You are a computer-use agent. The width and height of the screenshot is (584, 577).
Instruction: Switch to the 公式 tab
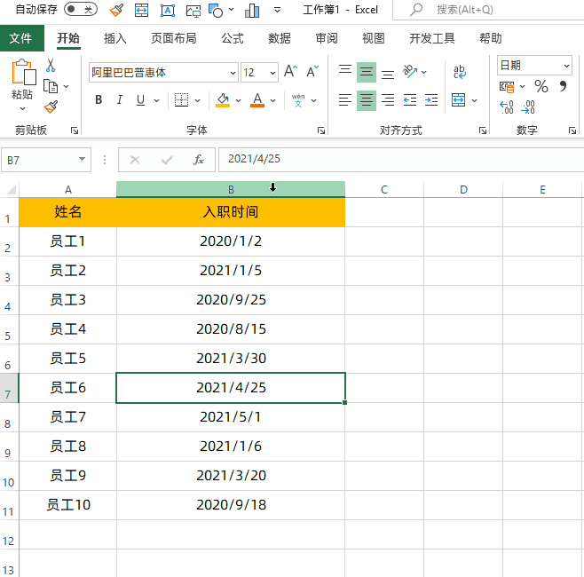(x=233, y=38)
